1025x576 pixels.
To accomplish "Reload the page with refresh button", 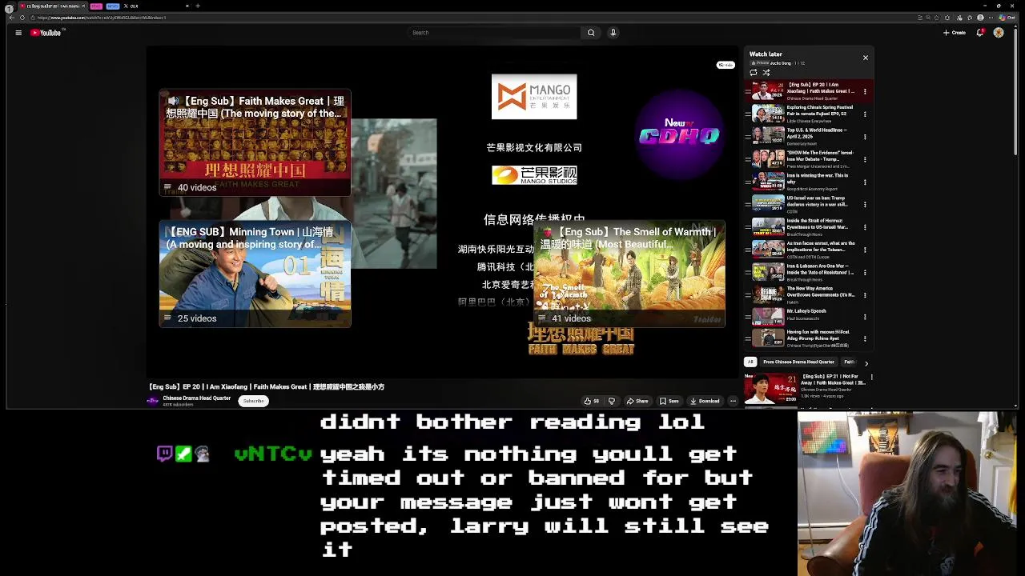I will point(22,18).
